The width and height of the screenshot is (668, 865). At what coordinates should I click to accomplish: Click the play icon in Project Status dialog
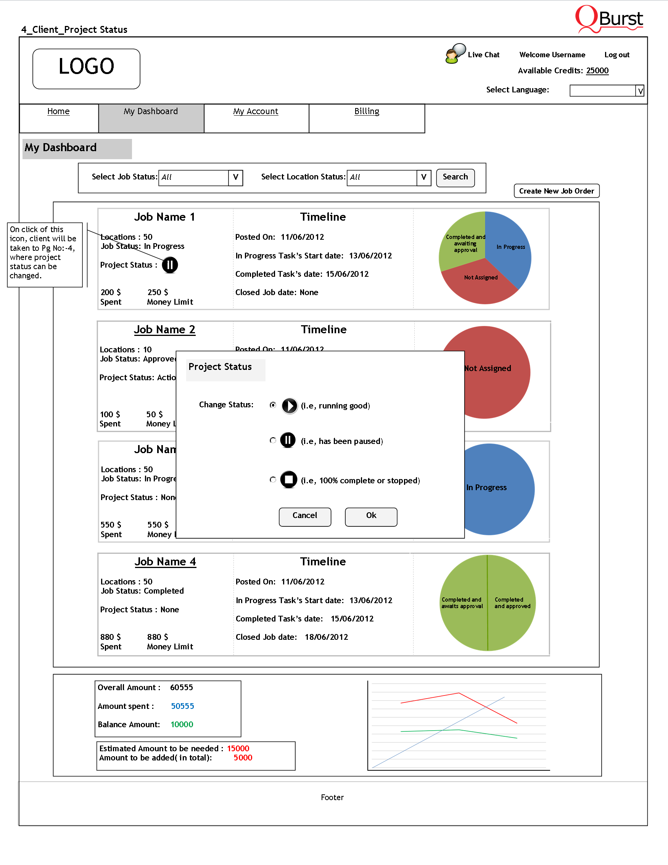[289, 405]
